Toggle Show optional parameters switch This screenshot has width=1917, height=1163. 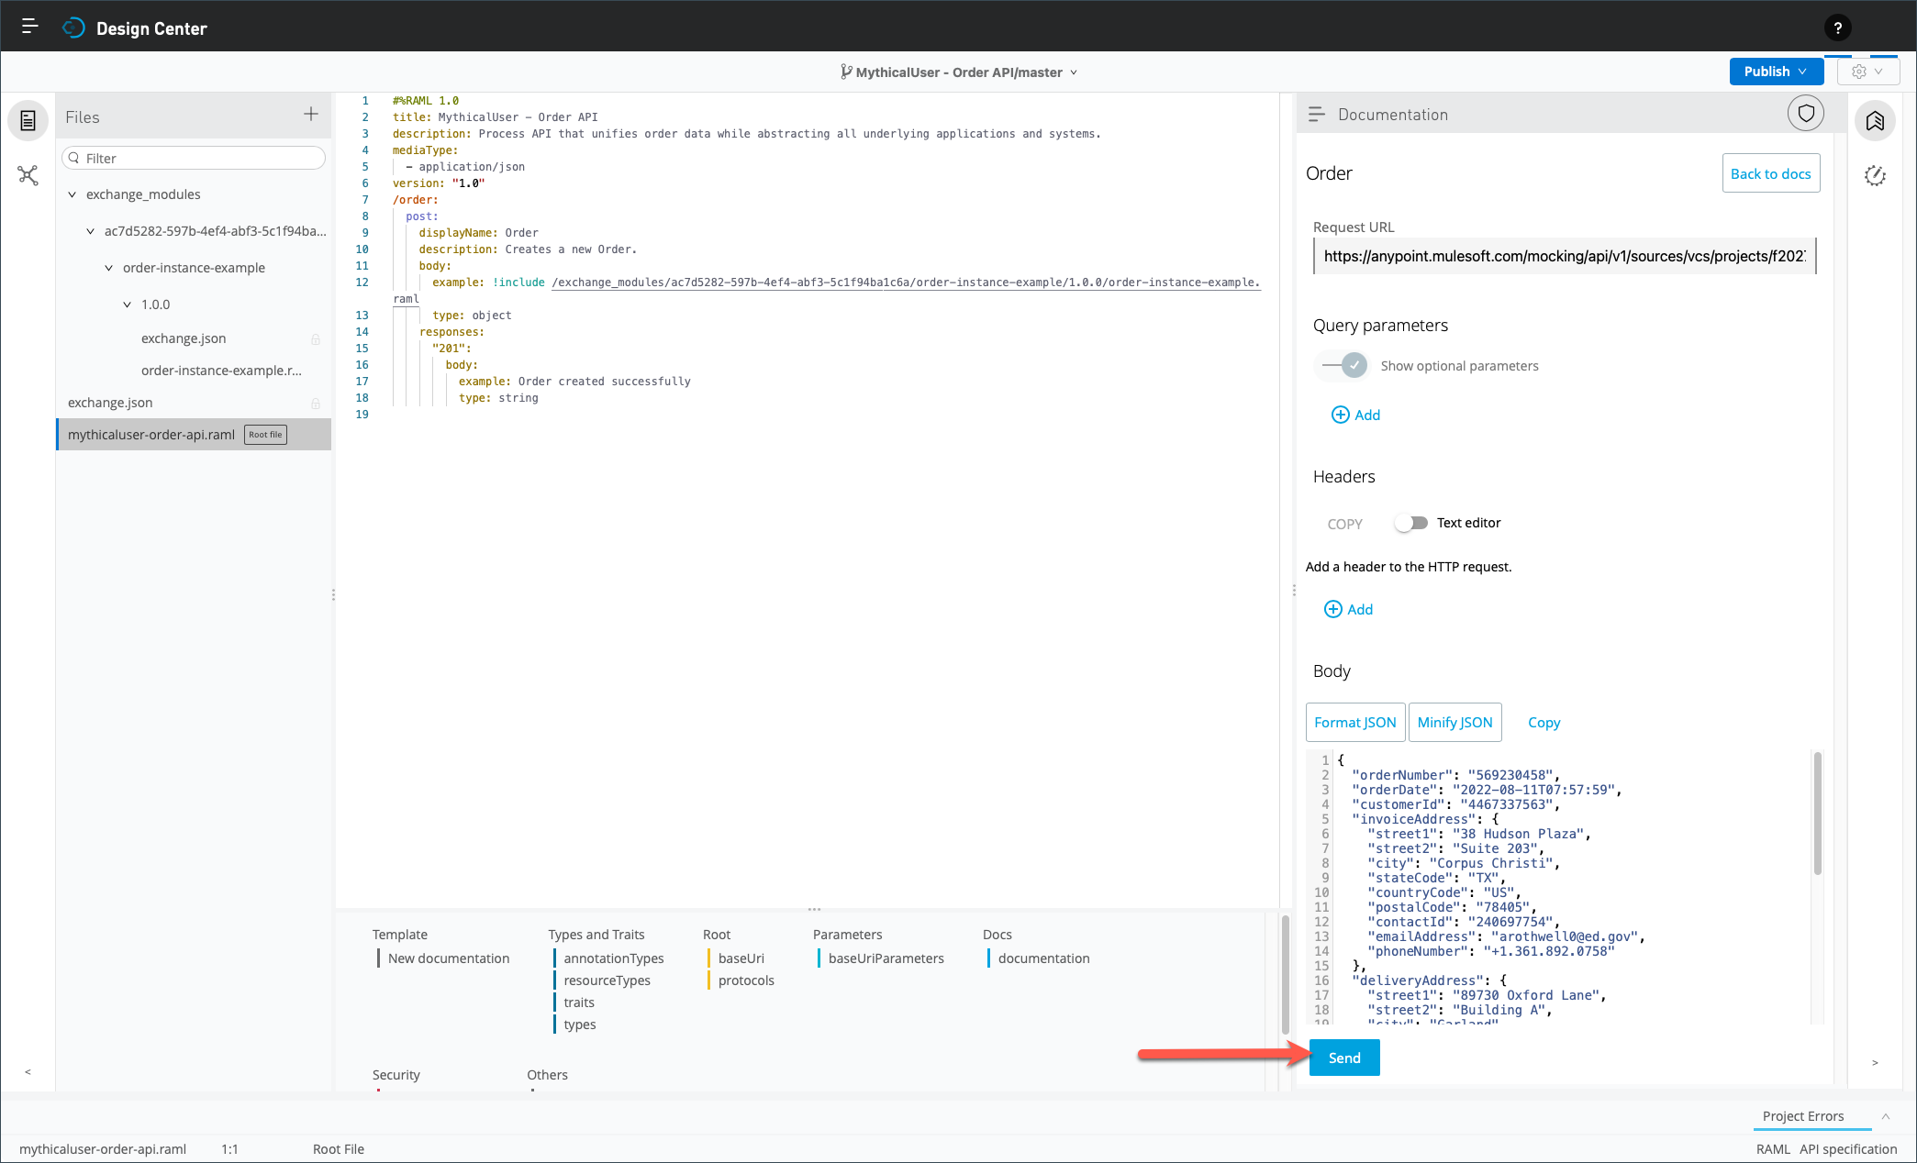[1344, 365]
